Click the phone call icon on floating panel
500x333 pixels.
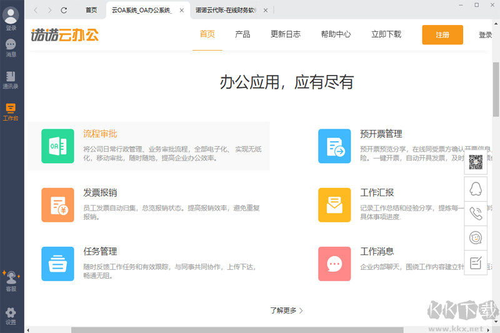476,212
